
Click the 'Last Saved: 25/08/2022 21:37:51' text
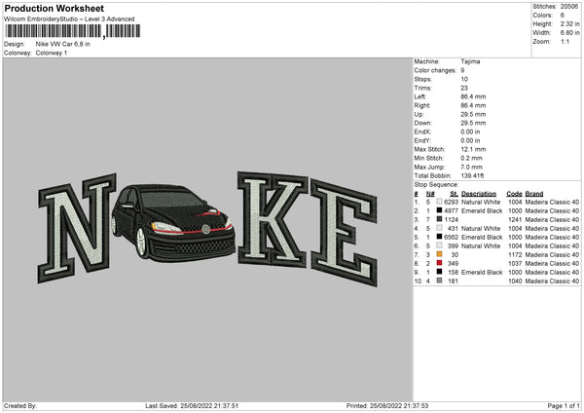[192, 406]
